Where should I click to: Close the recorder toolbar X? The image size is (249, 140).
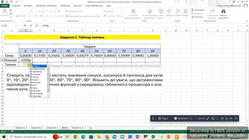point(236,118)
